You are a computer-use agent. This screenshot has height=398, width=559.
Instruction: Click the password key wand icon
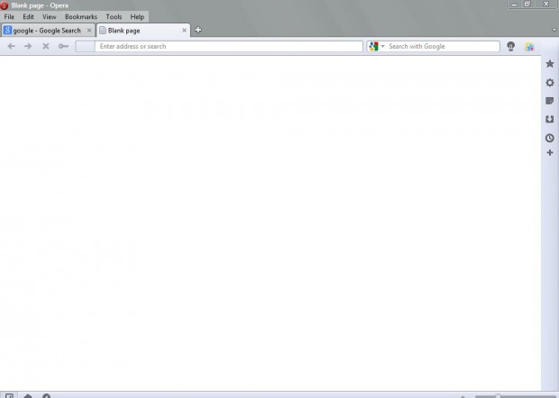pos(63,46)
